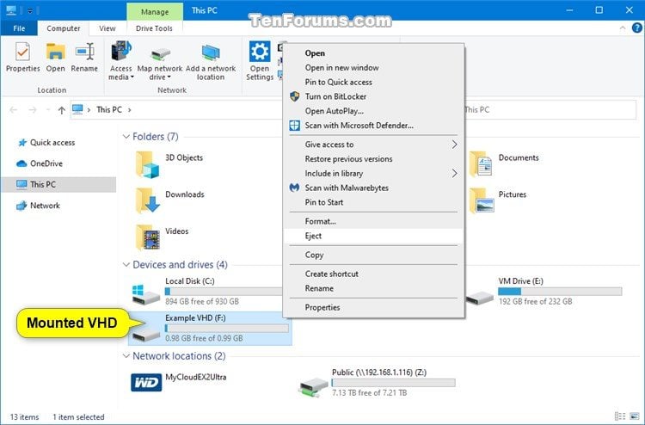Open Properties in the ribbon
645x425 pixels.
click(x=22, y=58)
